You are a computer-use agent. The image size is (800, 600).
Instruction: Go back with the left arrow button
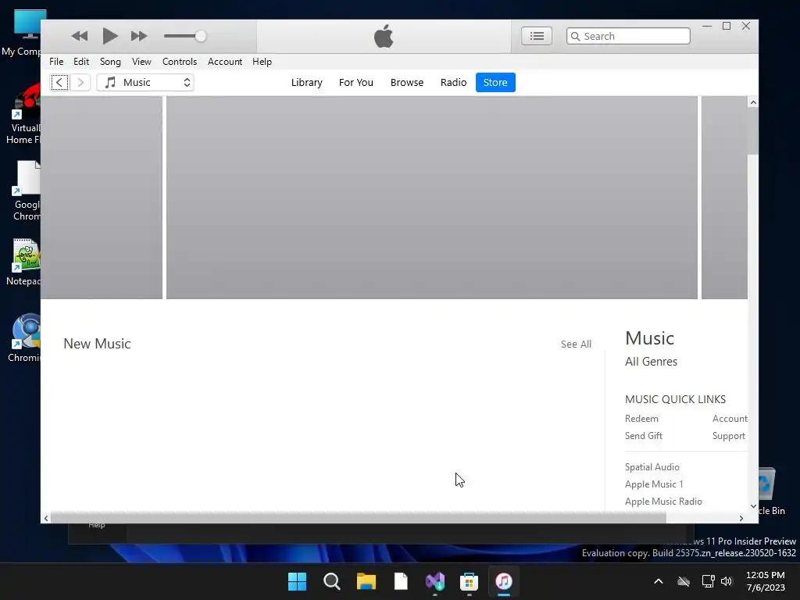(59, 82)
